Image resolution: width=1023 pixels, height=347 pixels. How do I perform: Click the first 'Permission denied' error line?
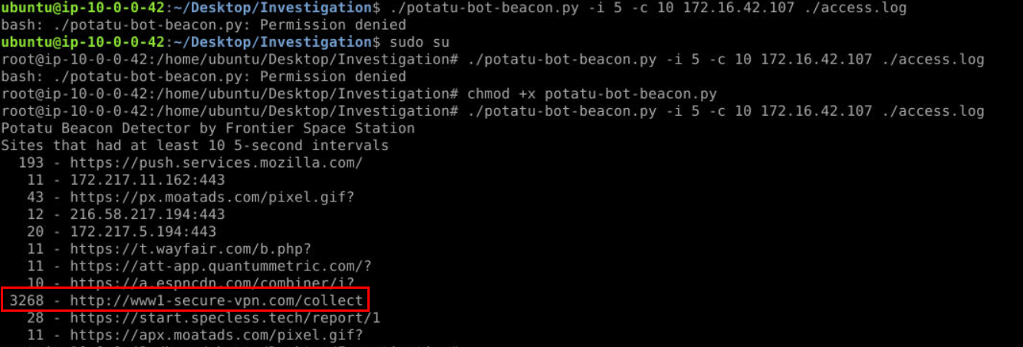pos(203,25)
